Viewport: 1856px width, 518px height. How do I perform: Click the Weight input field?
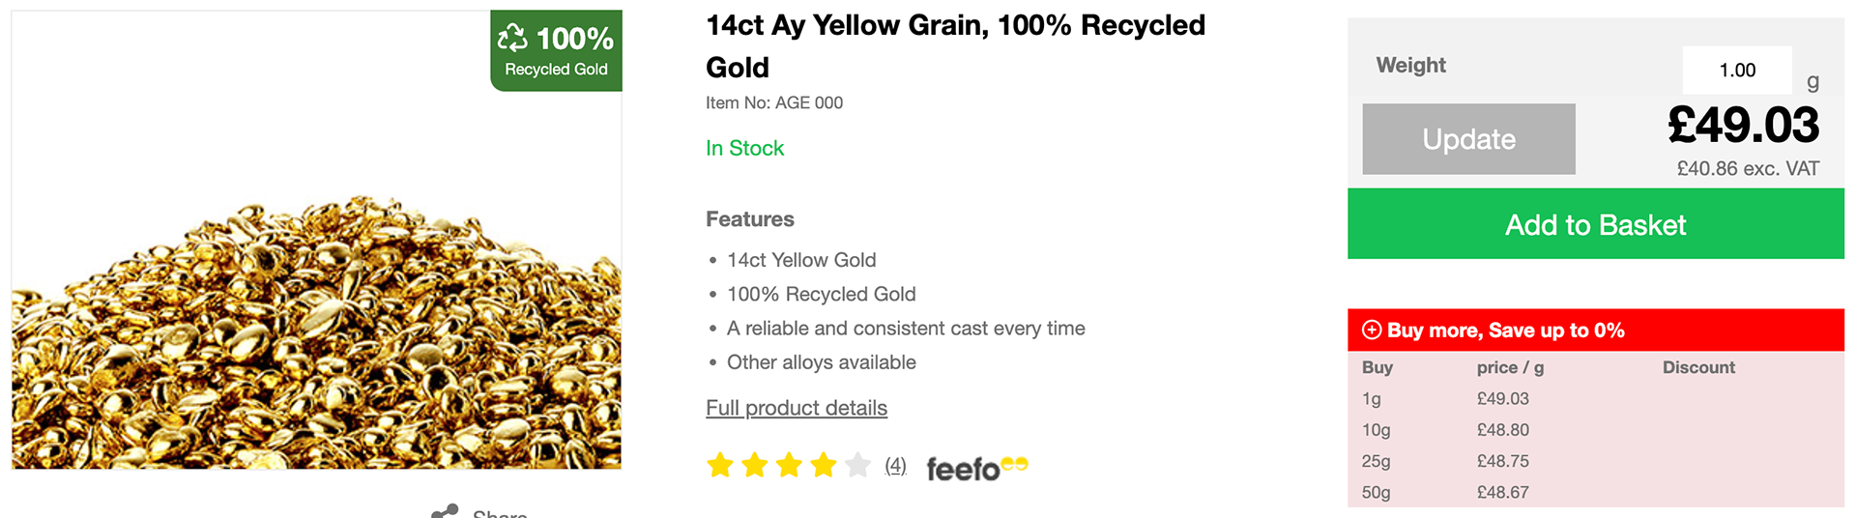1737,70
